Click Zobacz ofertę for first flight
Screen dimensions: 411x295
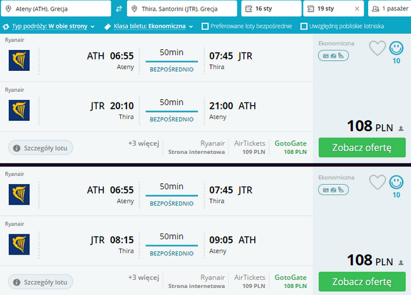pyautogui.click(x=362, y=147)
